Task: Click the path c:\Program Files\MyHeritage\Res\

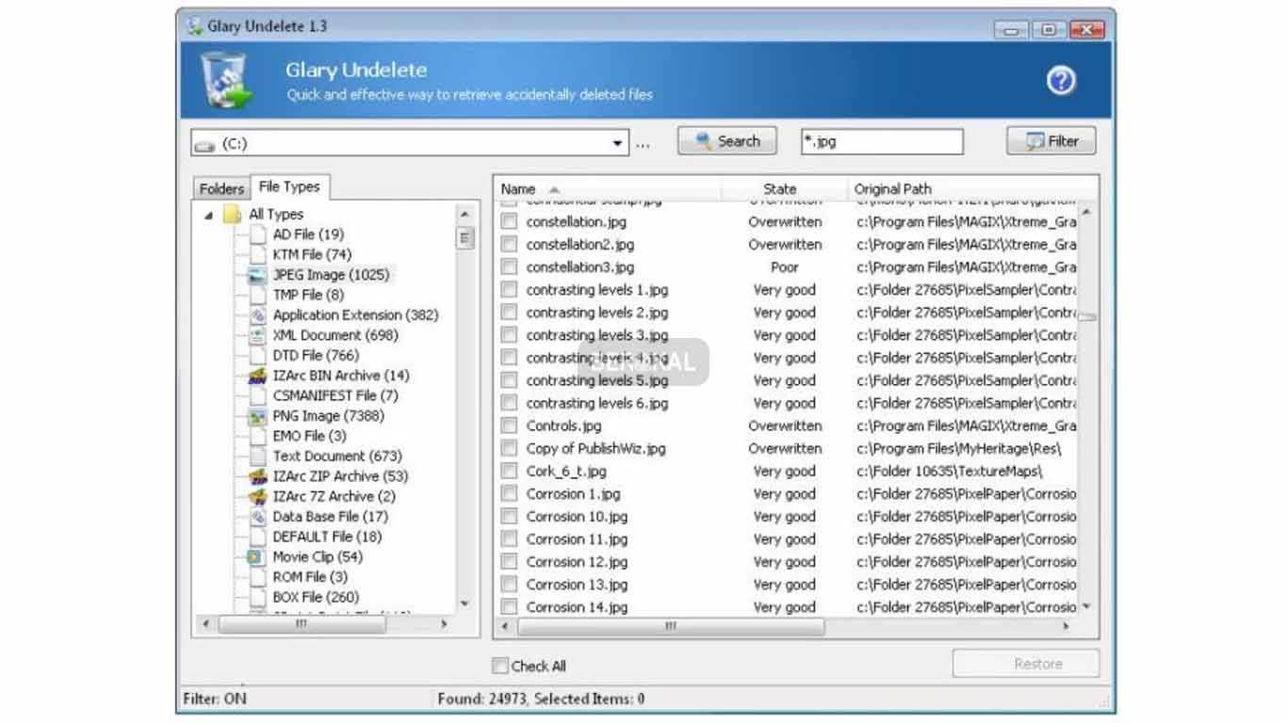Action: coord(958,448)
